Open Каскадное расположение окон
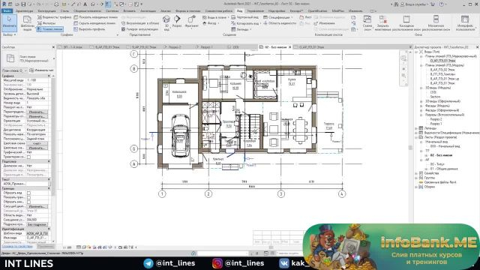The height and width of the screenshot is (270, 480). coord(406,23)
